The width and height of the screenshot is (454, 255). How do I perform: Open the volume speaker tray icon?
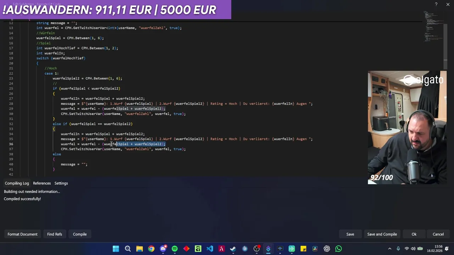tap(413, 249)
